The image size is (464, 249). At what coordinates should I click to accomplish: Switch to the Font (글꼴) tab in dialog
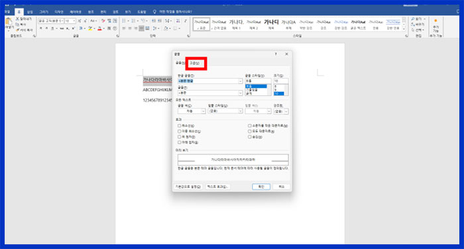point(180,63)
